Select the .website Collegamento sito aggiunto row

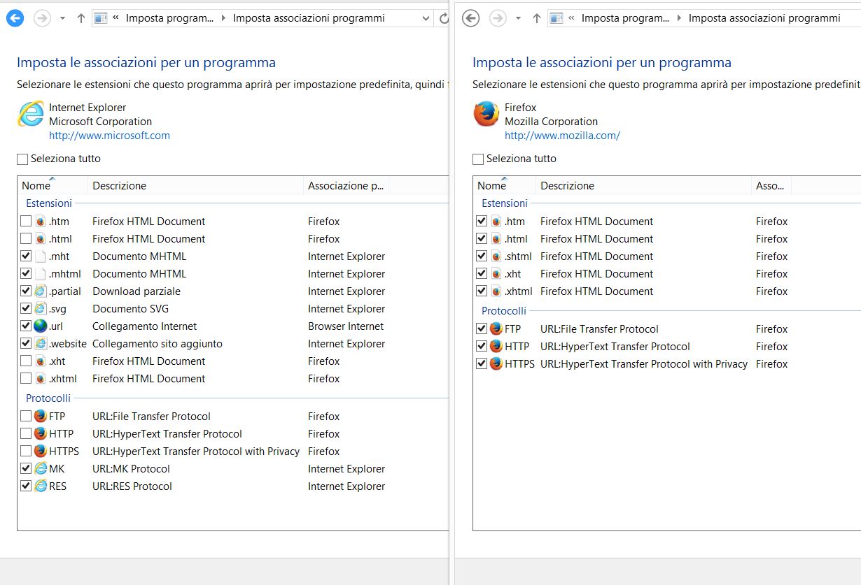click(233, 343)
